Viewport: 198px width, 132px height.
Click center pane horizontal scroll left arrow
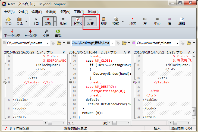[x=110, y=123]
